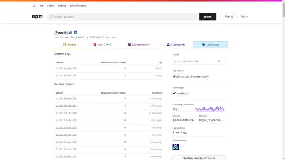Viewport: 285px width, 160px height.
Task: Open version 1.120.0-beta.302 published 2 hours ago
Action: tap(66, 99)
